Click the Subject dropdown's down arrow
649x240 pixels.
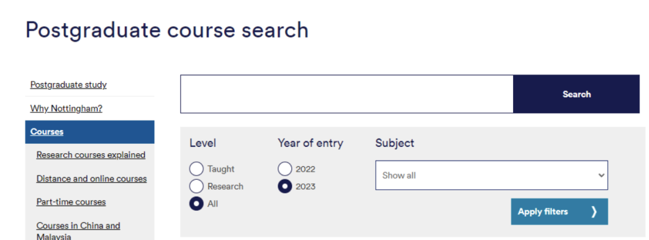tap(601, 175)
